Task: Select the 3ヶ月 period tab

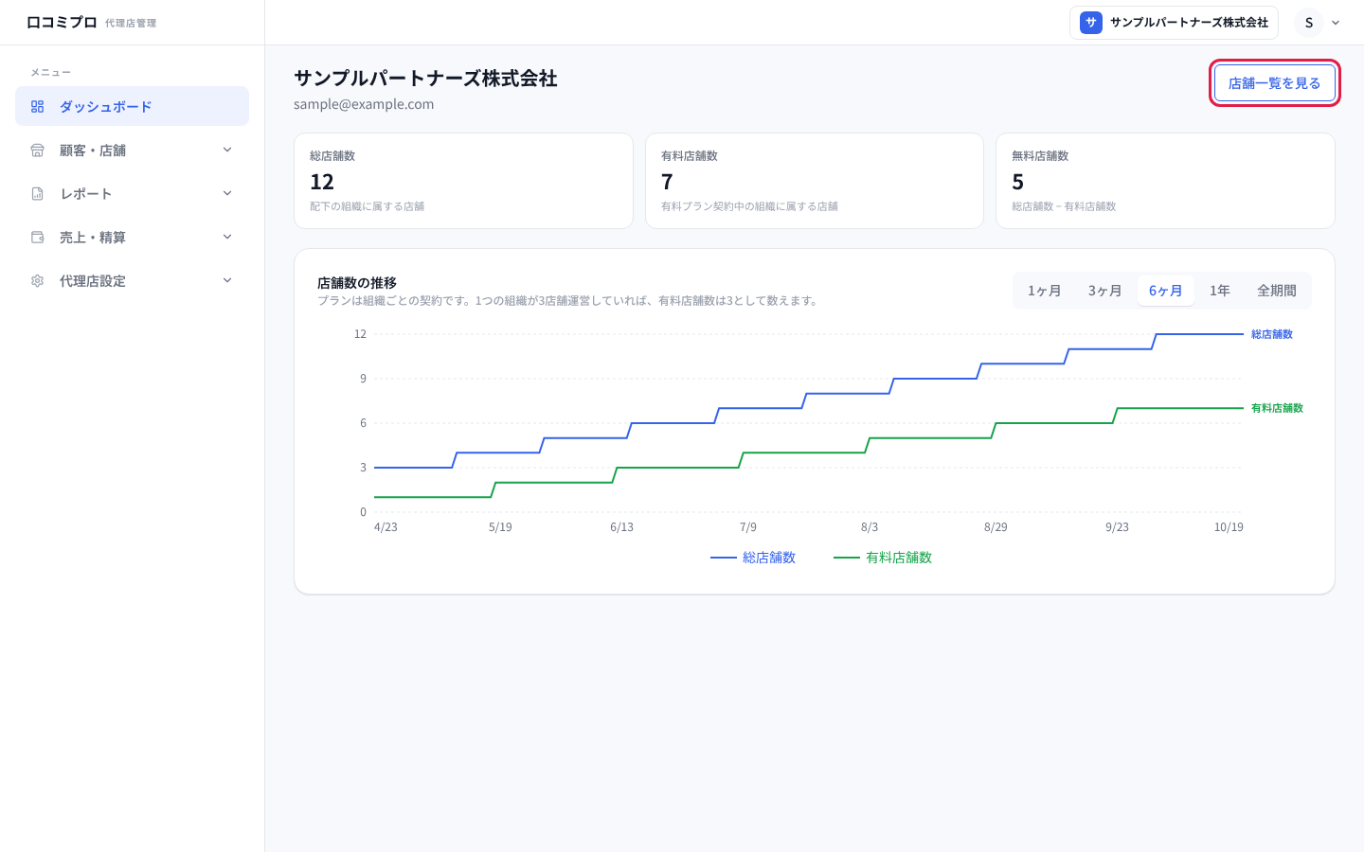Action: click(x=1105, y=291)
